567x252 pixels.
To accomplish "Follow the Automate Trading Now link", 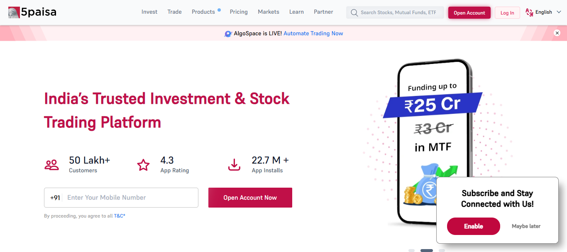I will (x=313, y=34).
